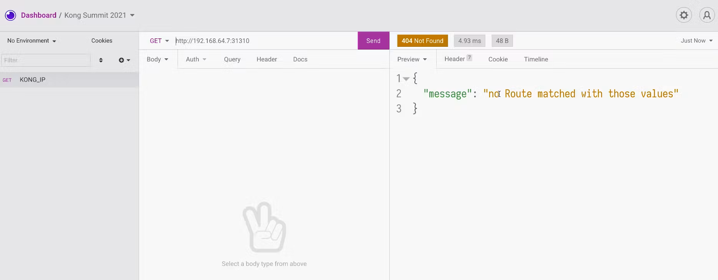Click the sort requests arrows icon
This screenshot has width=718, height=280.
(101, 60)
